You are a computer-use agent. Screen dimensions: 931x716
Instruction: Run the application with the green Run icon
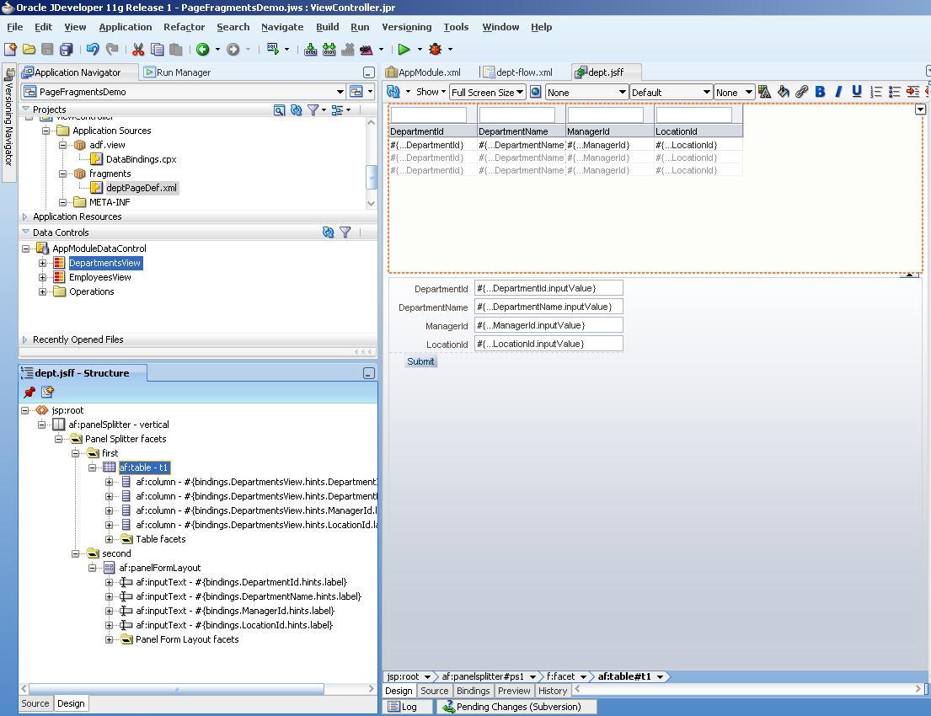coord(404,49)
